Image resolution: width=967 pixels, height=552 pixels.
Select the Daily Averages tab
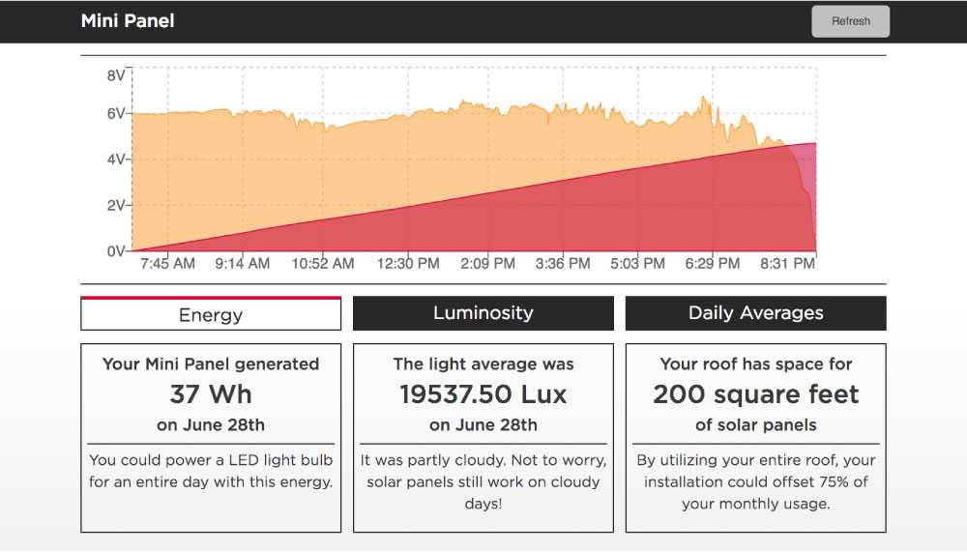pyautogui.click(x=755, y=313)
